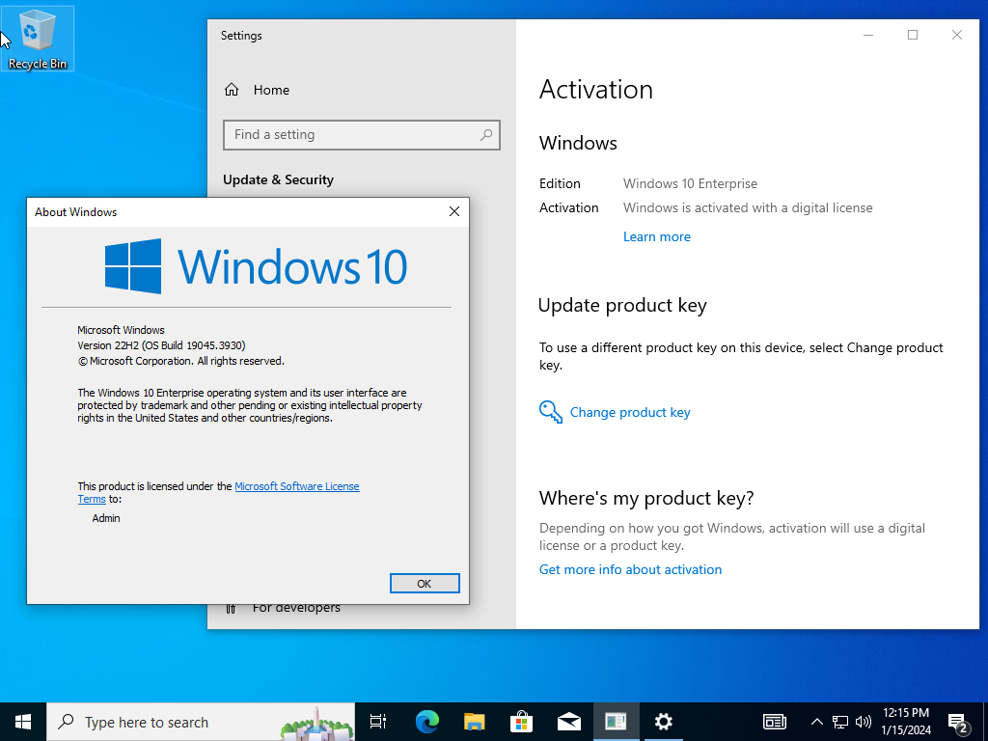
Task: Open Microsoft Store from taskbar
Action: pos(522,722)
